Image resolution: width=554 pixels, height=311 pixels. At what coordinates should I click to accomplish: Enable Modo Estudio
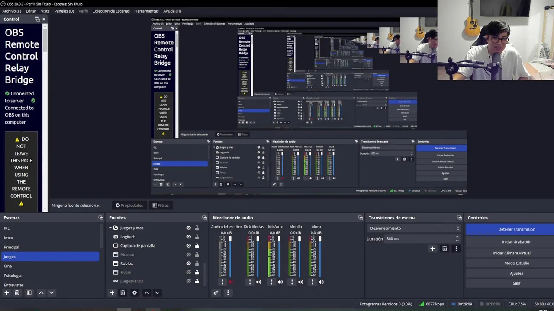[510, 263]
